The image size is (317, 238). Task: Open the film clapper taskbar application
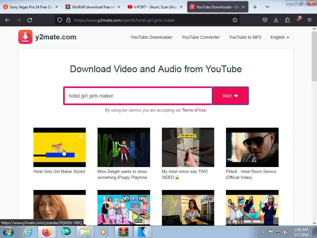pos(143,232)
